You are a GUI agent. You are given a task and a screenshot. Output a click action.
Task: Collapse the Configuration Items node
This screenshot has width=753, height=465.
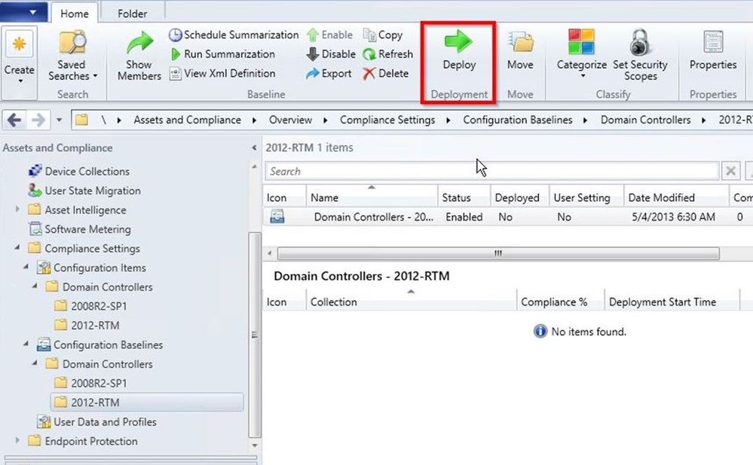click(26, 267)
